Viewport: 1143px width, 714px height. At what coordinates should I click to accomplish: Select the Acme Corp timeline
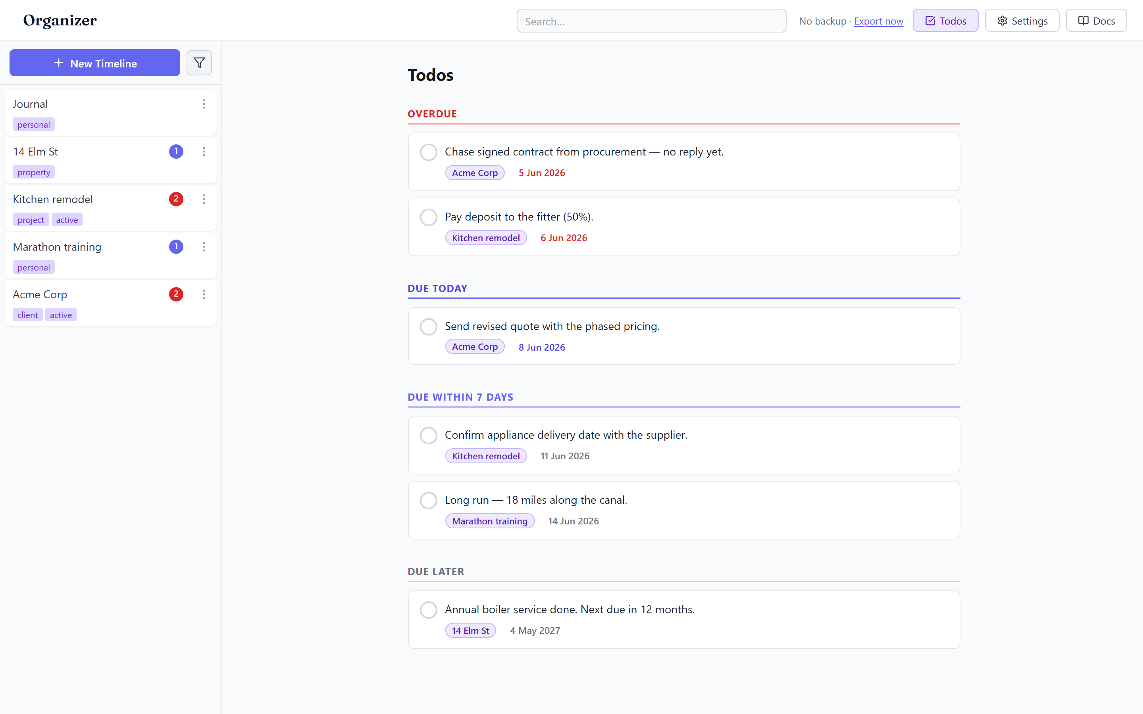pyautogui.click(x=110, y=303)
